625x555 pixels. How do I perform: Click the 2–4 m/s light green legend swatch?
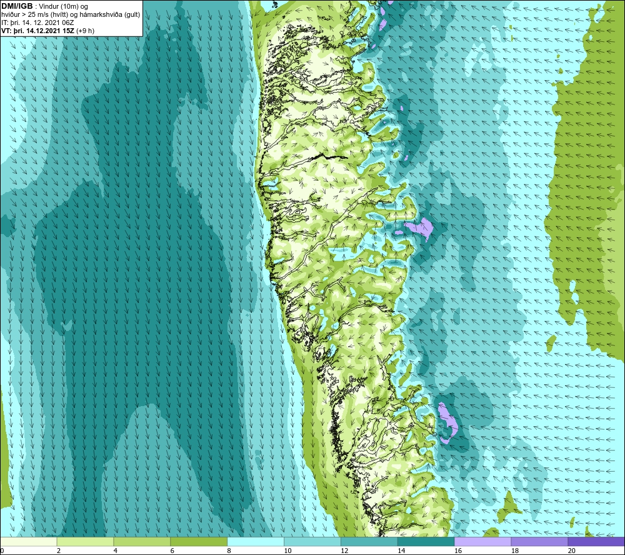pyautogui.click(x=85, y=541)
